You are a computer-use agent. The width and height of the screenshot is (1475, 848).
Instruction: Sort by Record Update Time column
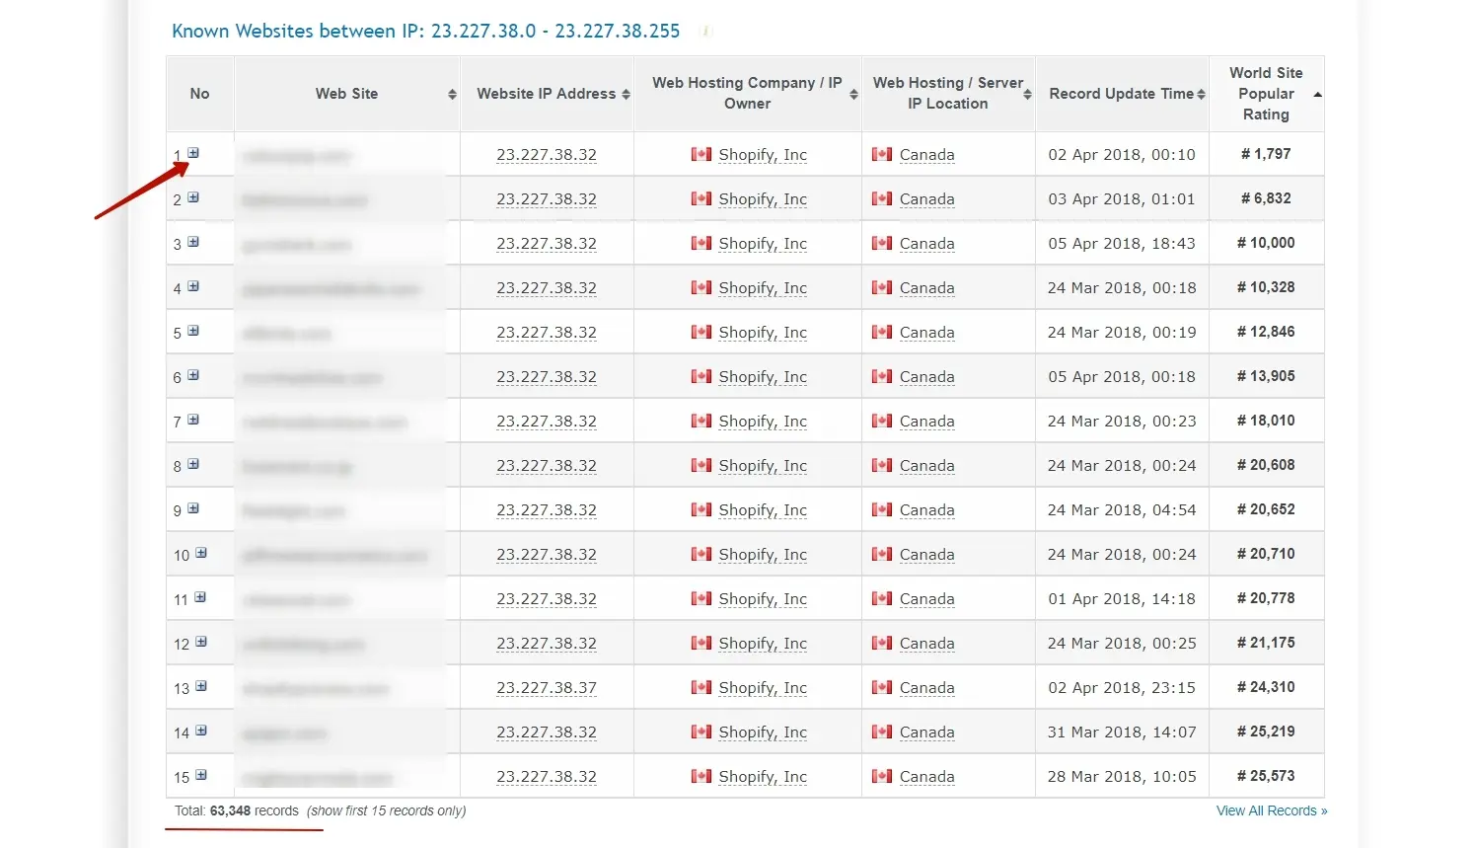click(x=1201, y=95)
